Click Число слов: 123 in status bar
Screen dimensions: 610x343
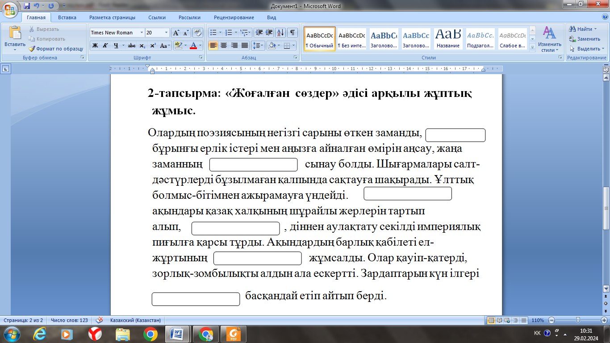pos(69,320)
